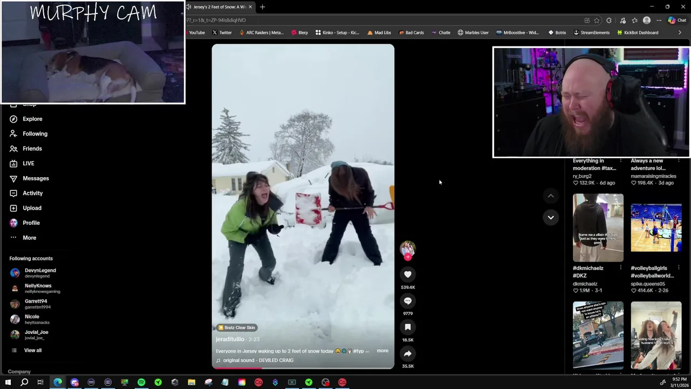Open browser extensions icon
This screenshot has width=691, height=389.
coord(609,21)
